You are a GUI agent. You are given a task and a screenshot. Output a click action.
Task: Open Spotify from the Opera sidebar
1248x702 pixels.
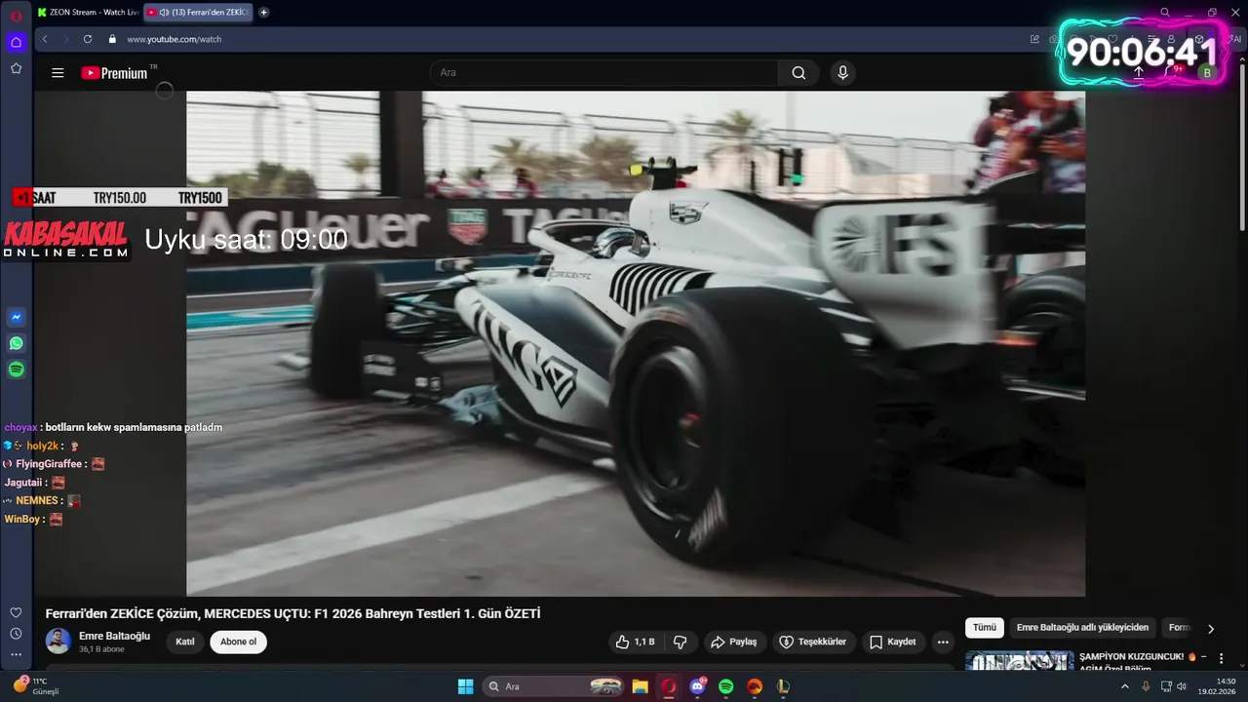click(x=16, y=370)
